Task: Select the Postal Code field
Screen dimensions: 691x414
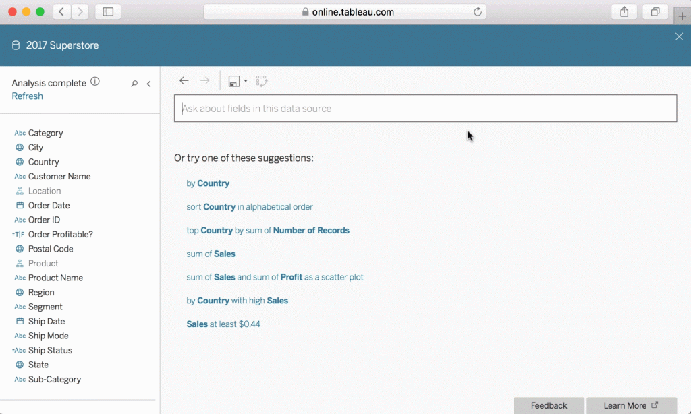Action: click(x=51, y=249)
